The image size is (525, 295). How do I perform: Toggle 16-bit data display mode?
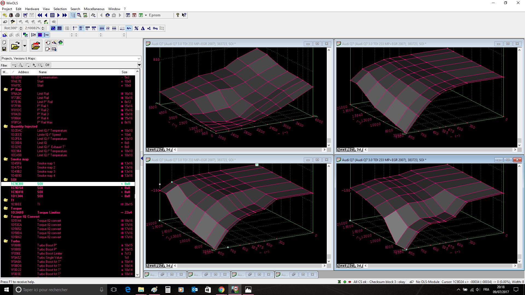[81, 28]
